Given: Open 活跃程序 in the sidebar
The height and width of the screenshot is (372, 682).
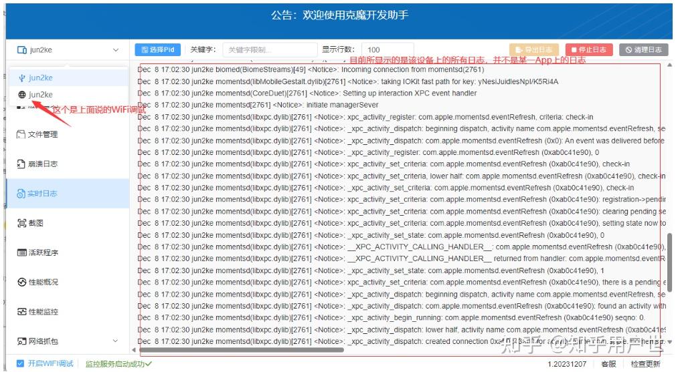Looking at the screenshot, I should [68, 252].
